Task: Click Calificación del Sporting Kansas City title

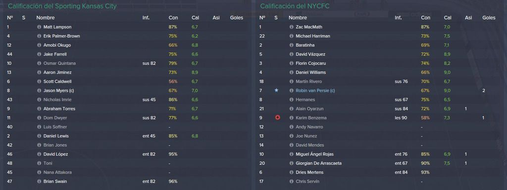Action: 62,6
